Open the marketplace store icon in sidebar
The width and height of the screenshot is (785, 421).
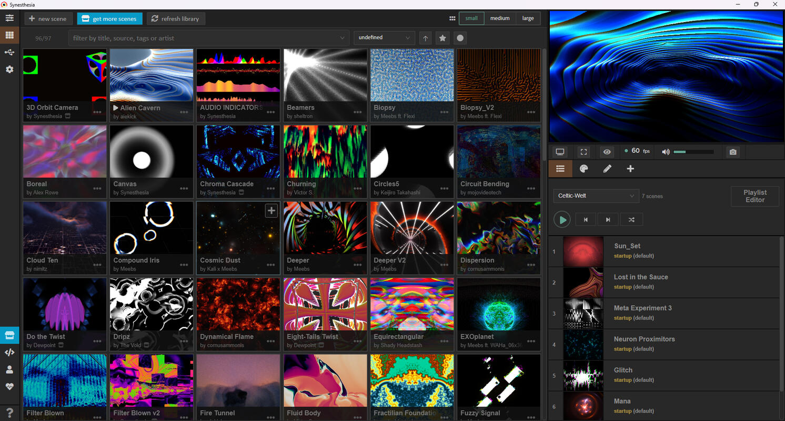[x=9, y=335]
